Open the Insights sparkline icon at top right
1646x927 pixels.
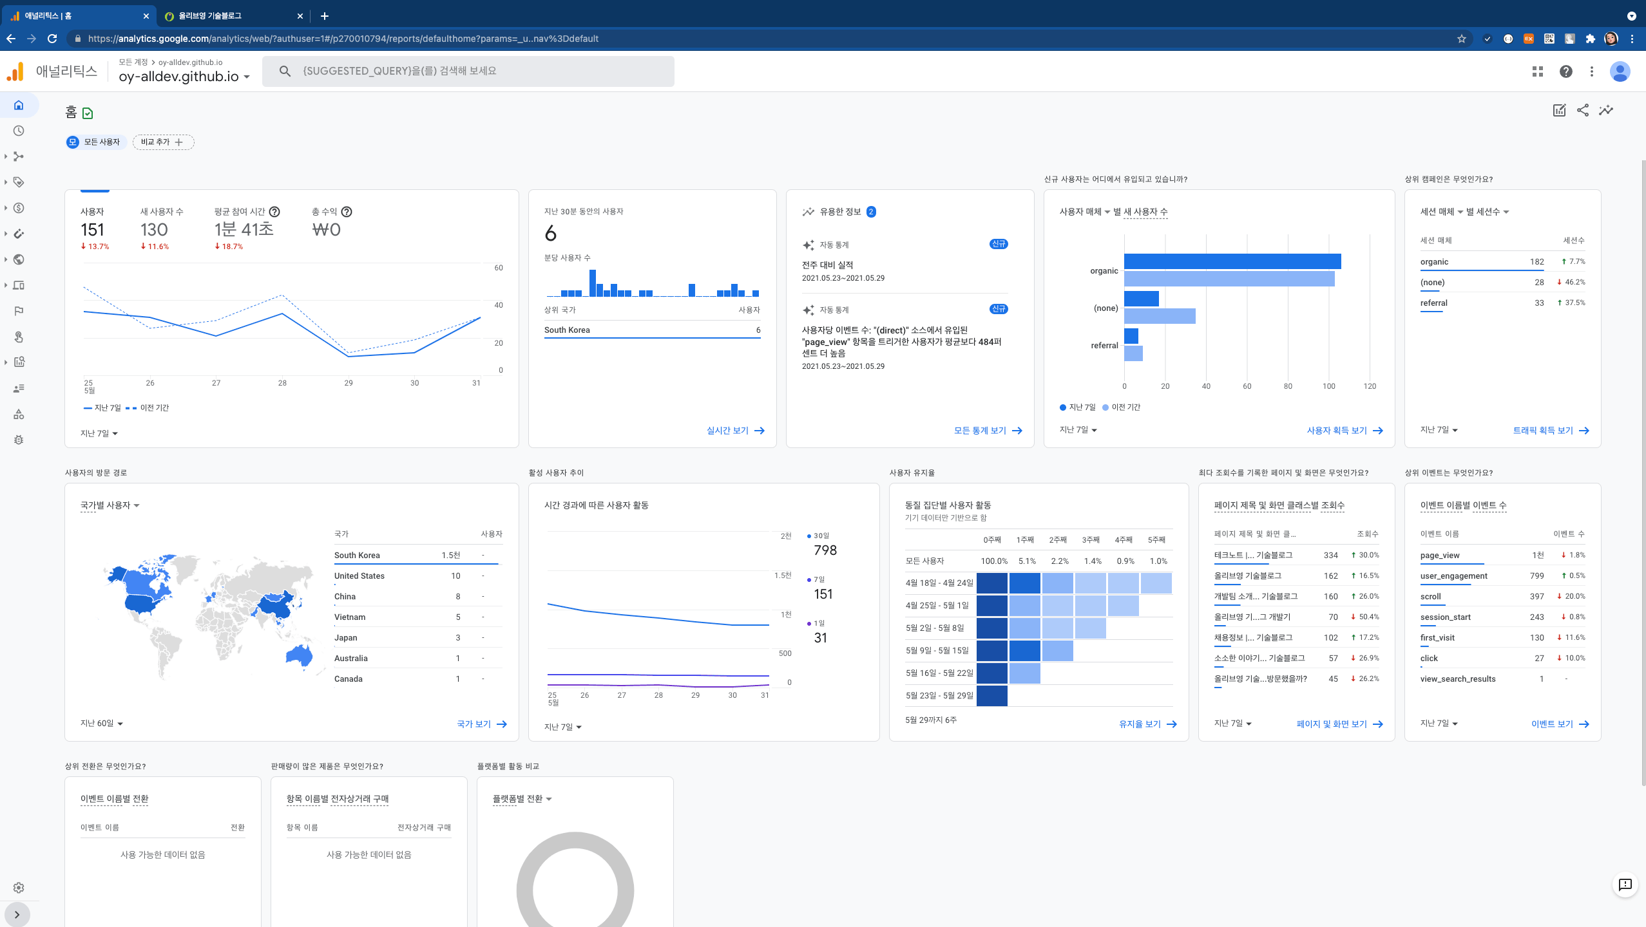pos(1606,110)
